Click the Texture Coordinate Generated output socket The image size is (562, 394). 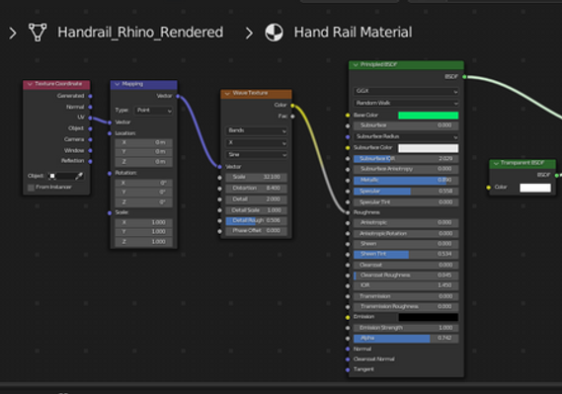90,96
